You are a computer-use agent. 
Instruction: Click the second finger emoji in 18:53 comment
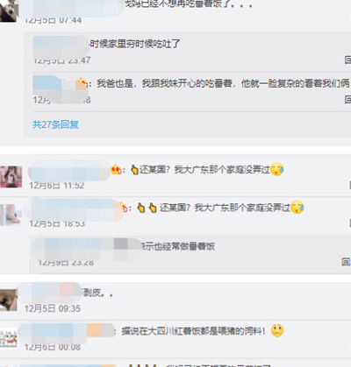pyautogui.click(x=153, y=208)
